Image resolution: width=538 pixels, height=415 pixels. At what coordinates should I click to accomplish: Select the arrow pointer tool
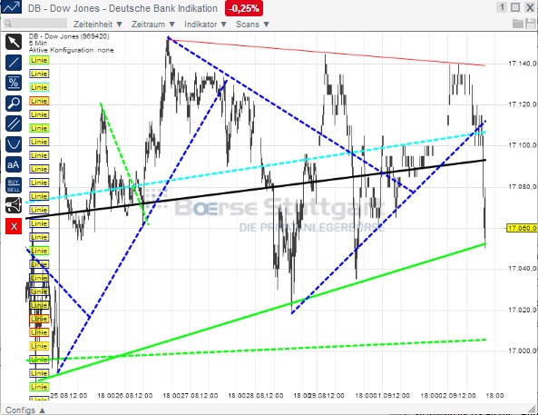point(14,42)
